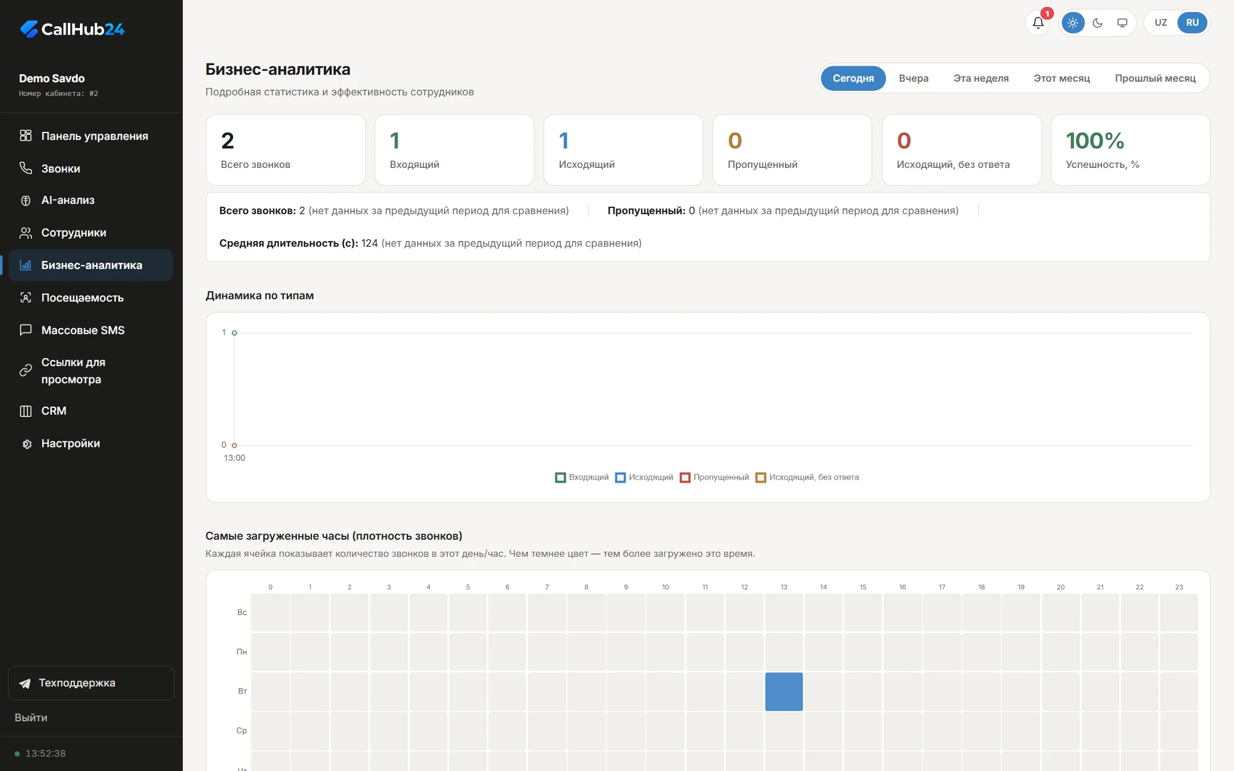Click the Звонки phone icon

(x=26, y=168)
